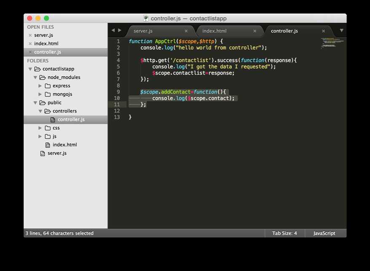Select controller.js under the controllers folder
Viewport: 370px width, 271px height.
71,119
